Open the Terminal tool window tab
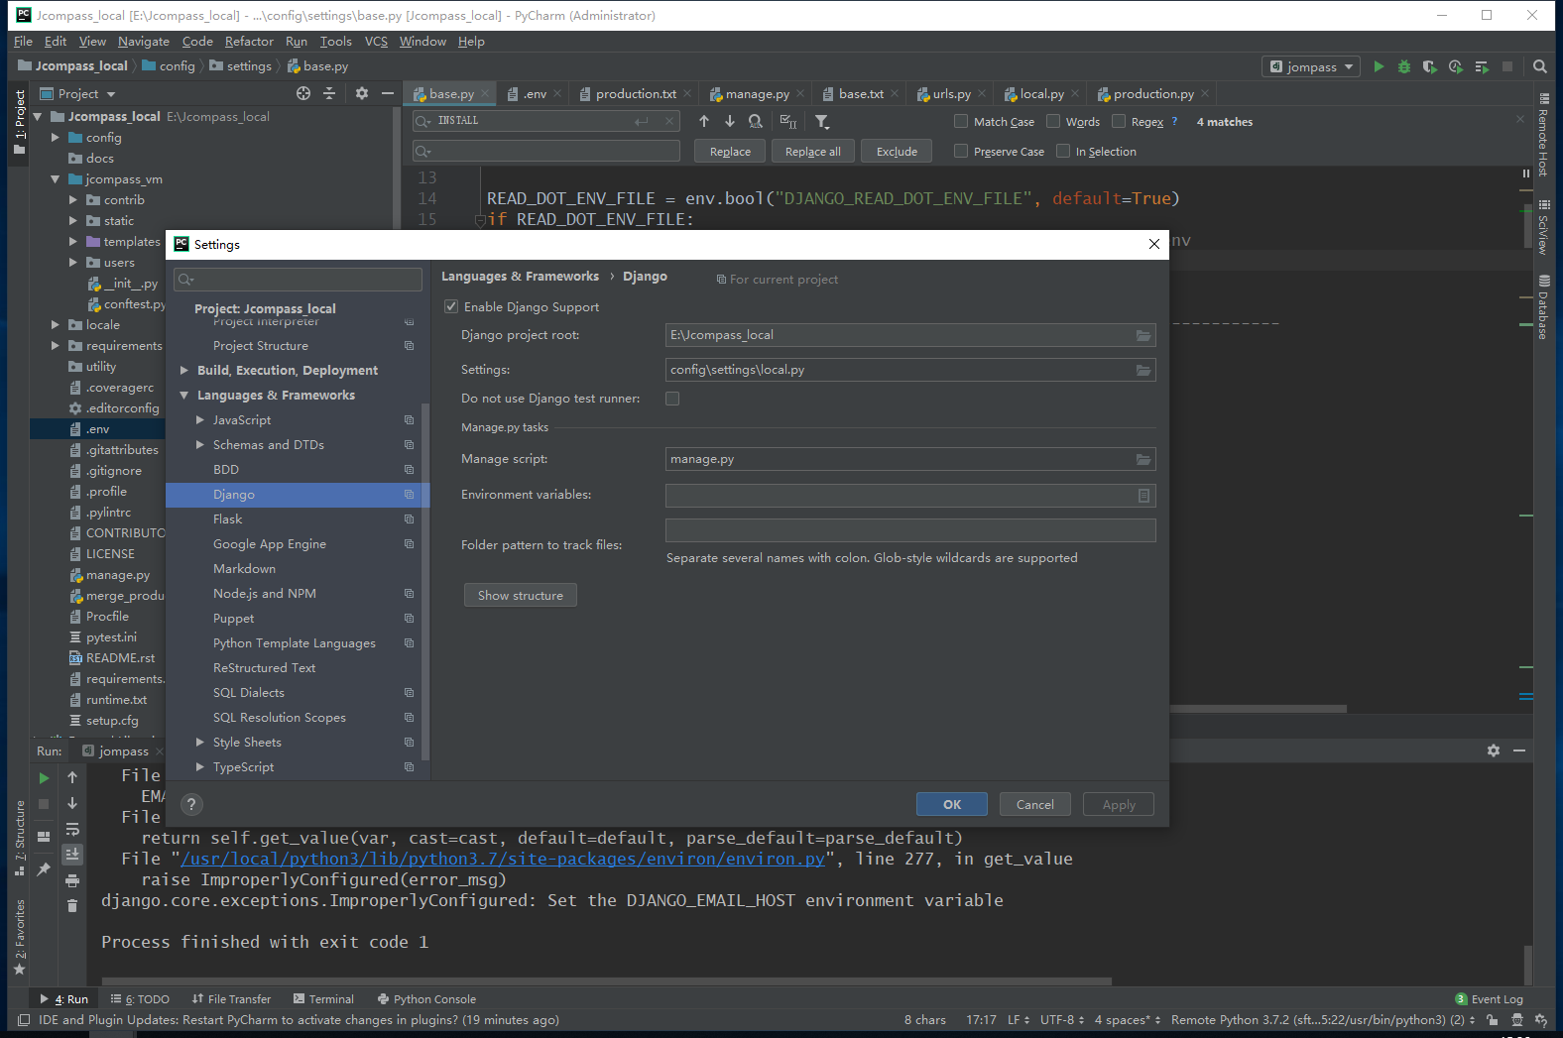Image resolution: width=1563 pixels, height=1038 pixels. click(x=323, y=999)
